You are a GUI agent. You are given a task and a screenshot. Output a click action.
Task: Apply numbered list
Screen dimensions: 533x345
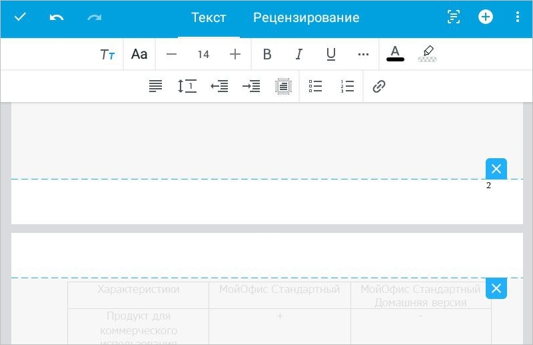(x=347, y=86)
